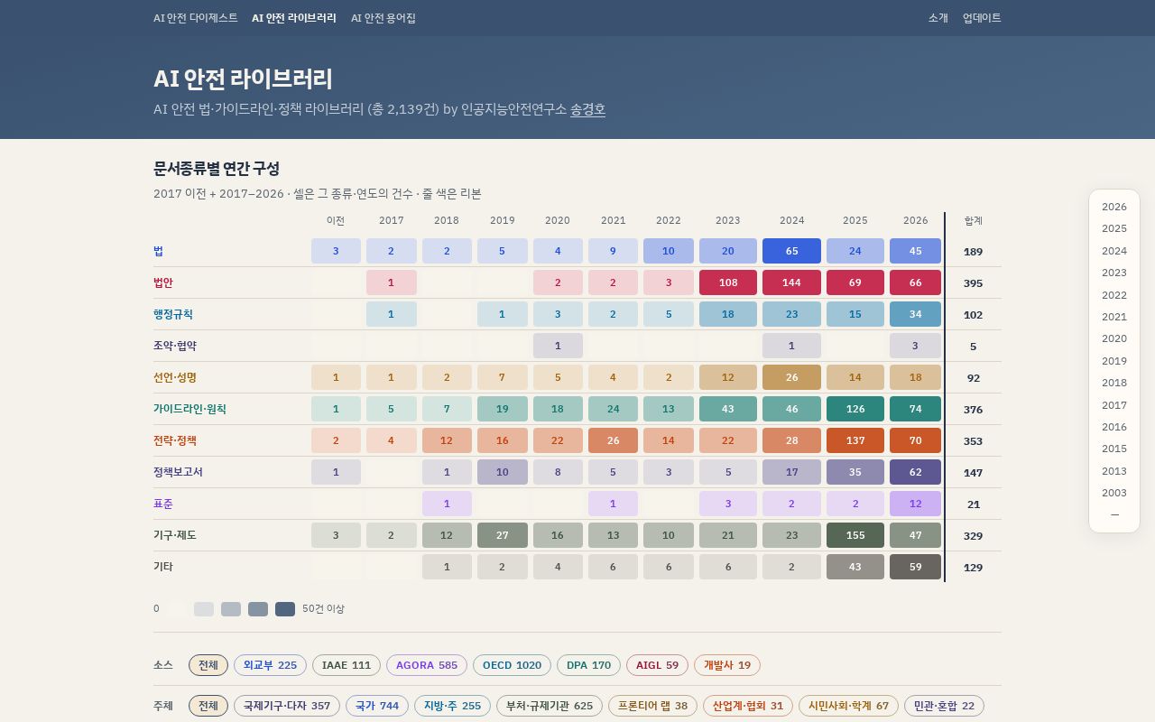This screenshot has width=1155, height=722.
Task: Click the 기타 row label
Action: (163, 567)
